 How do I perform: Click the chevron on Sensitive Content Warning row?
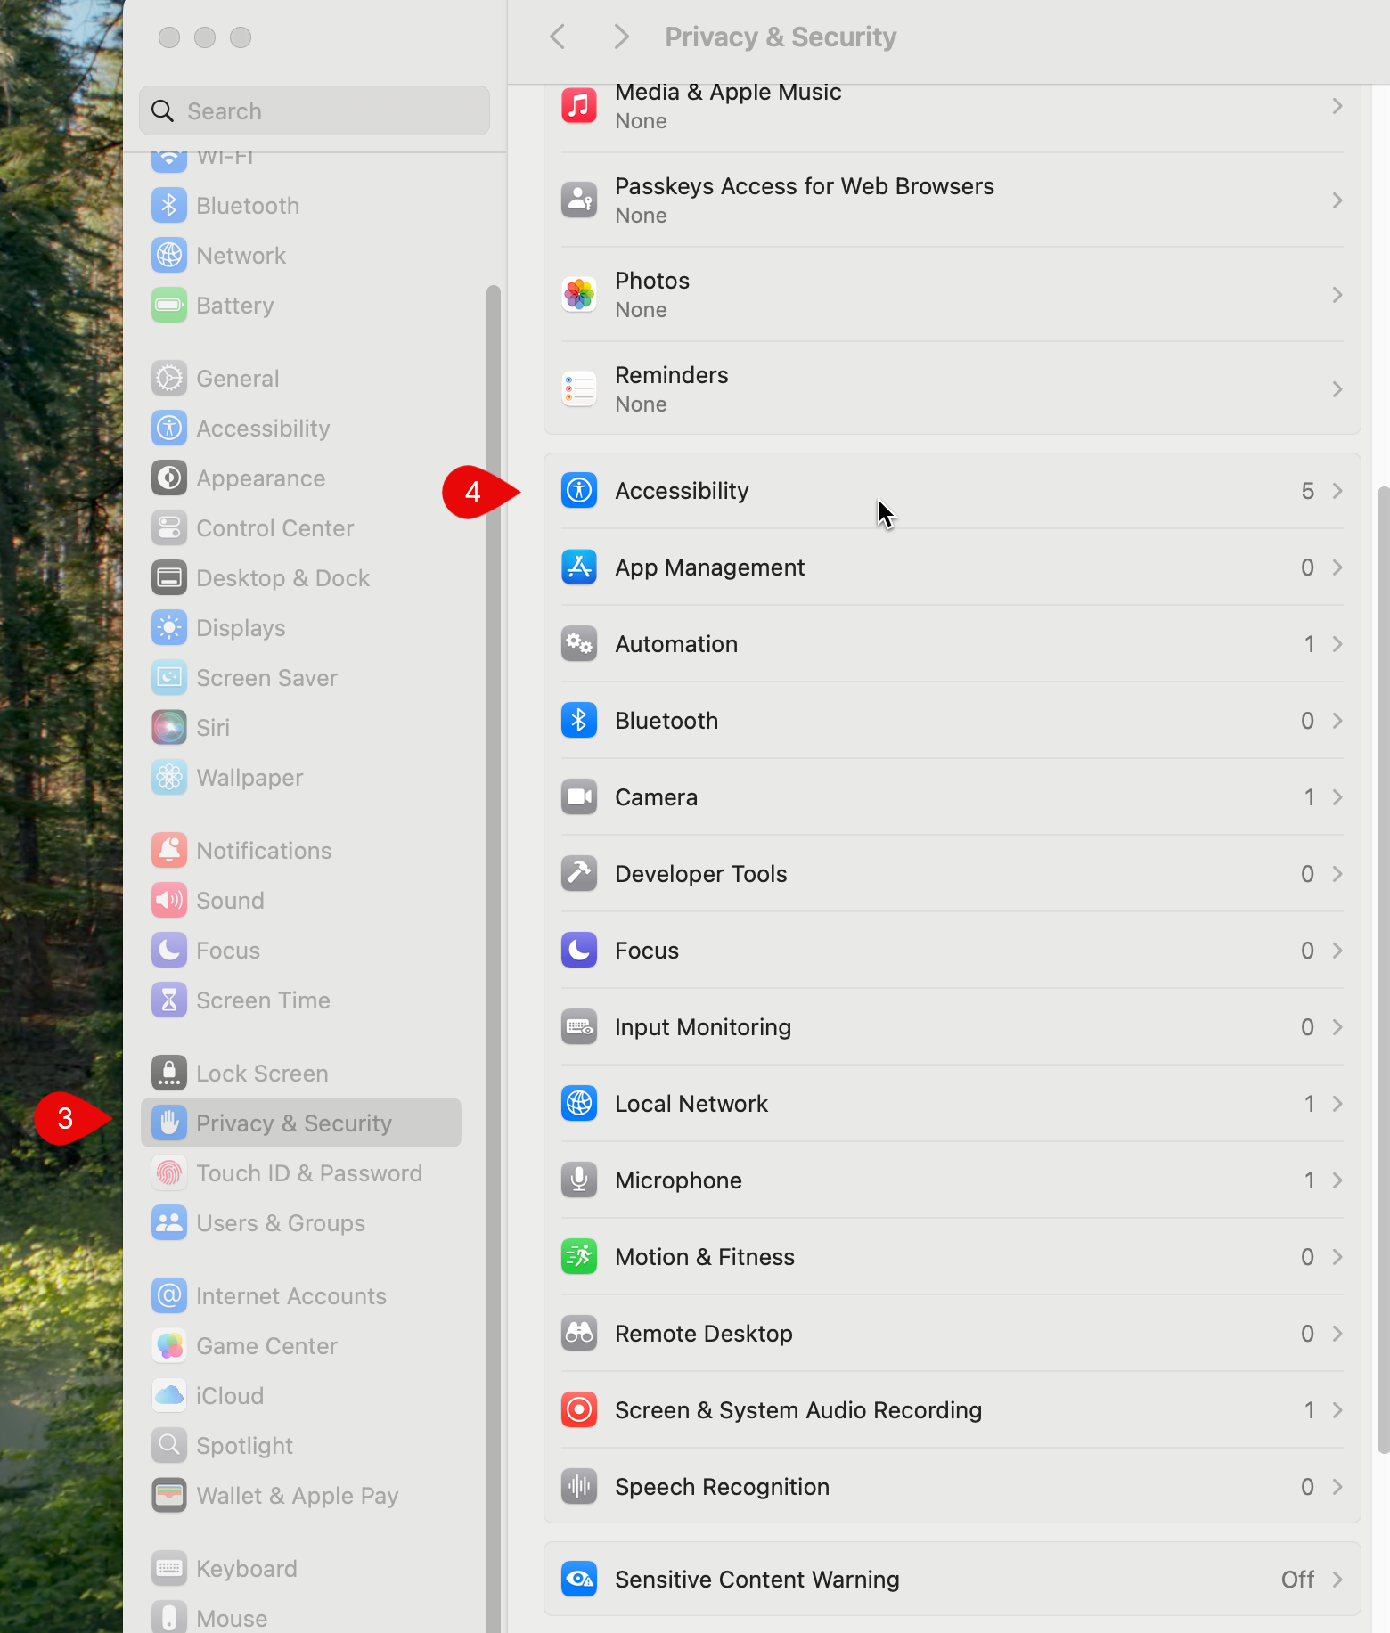click(x=1337, y=1580)
